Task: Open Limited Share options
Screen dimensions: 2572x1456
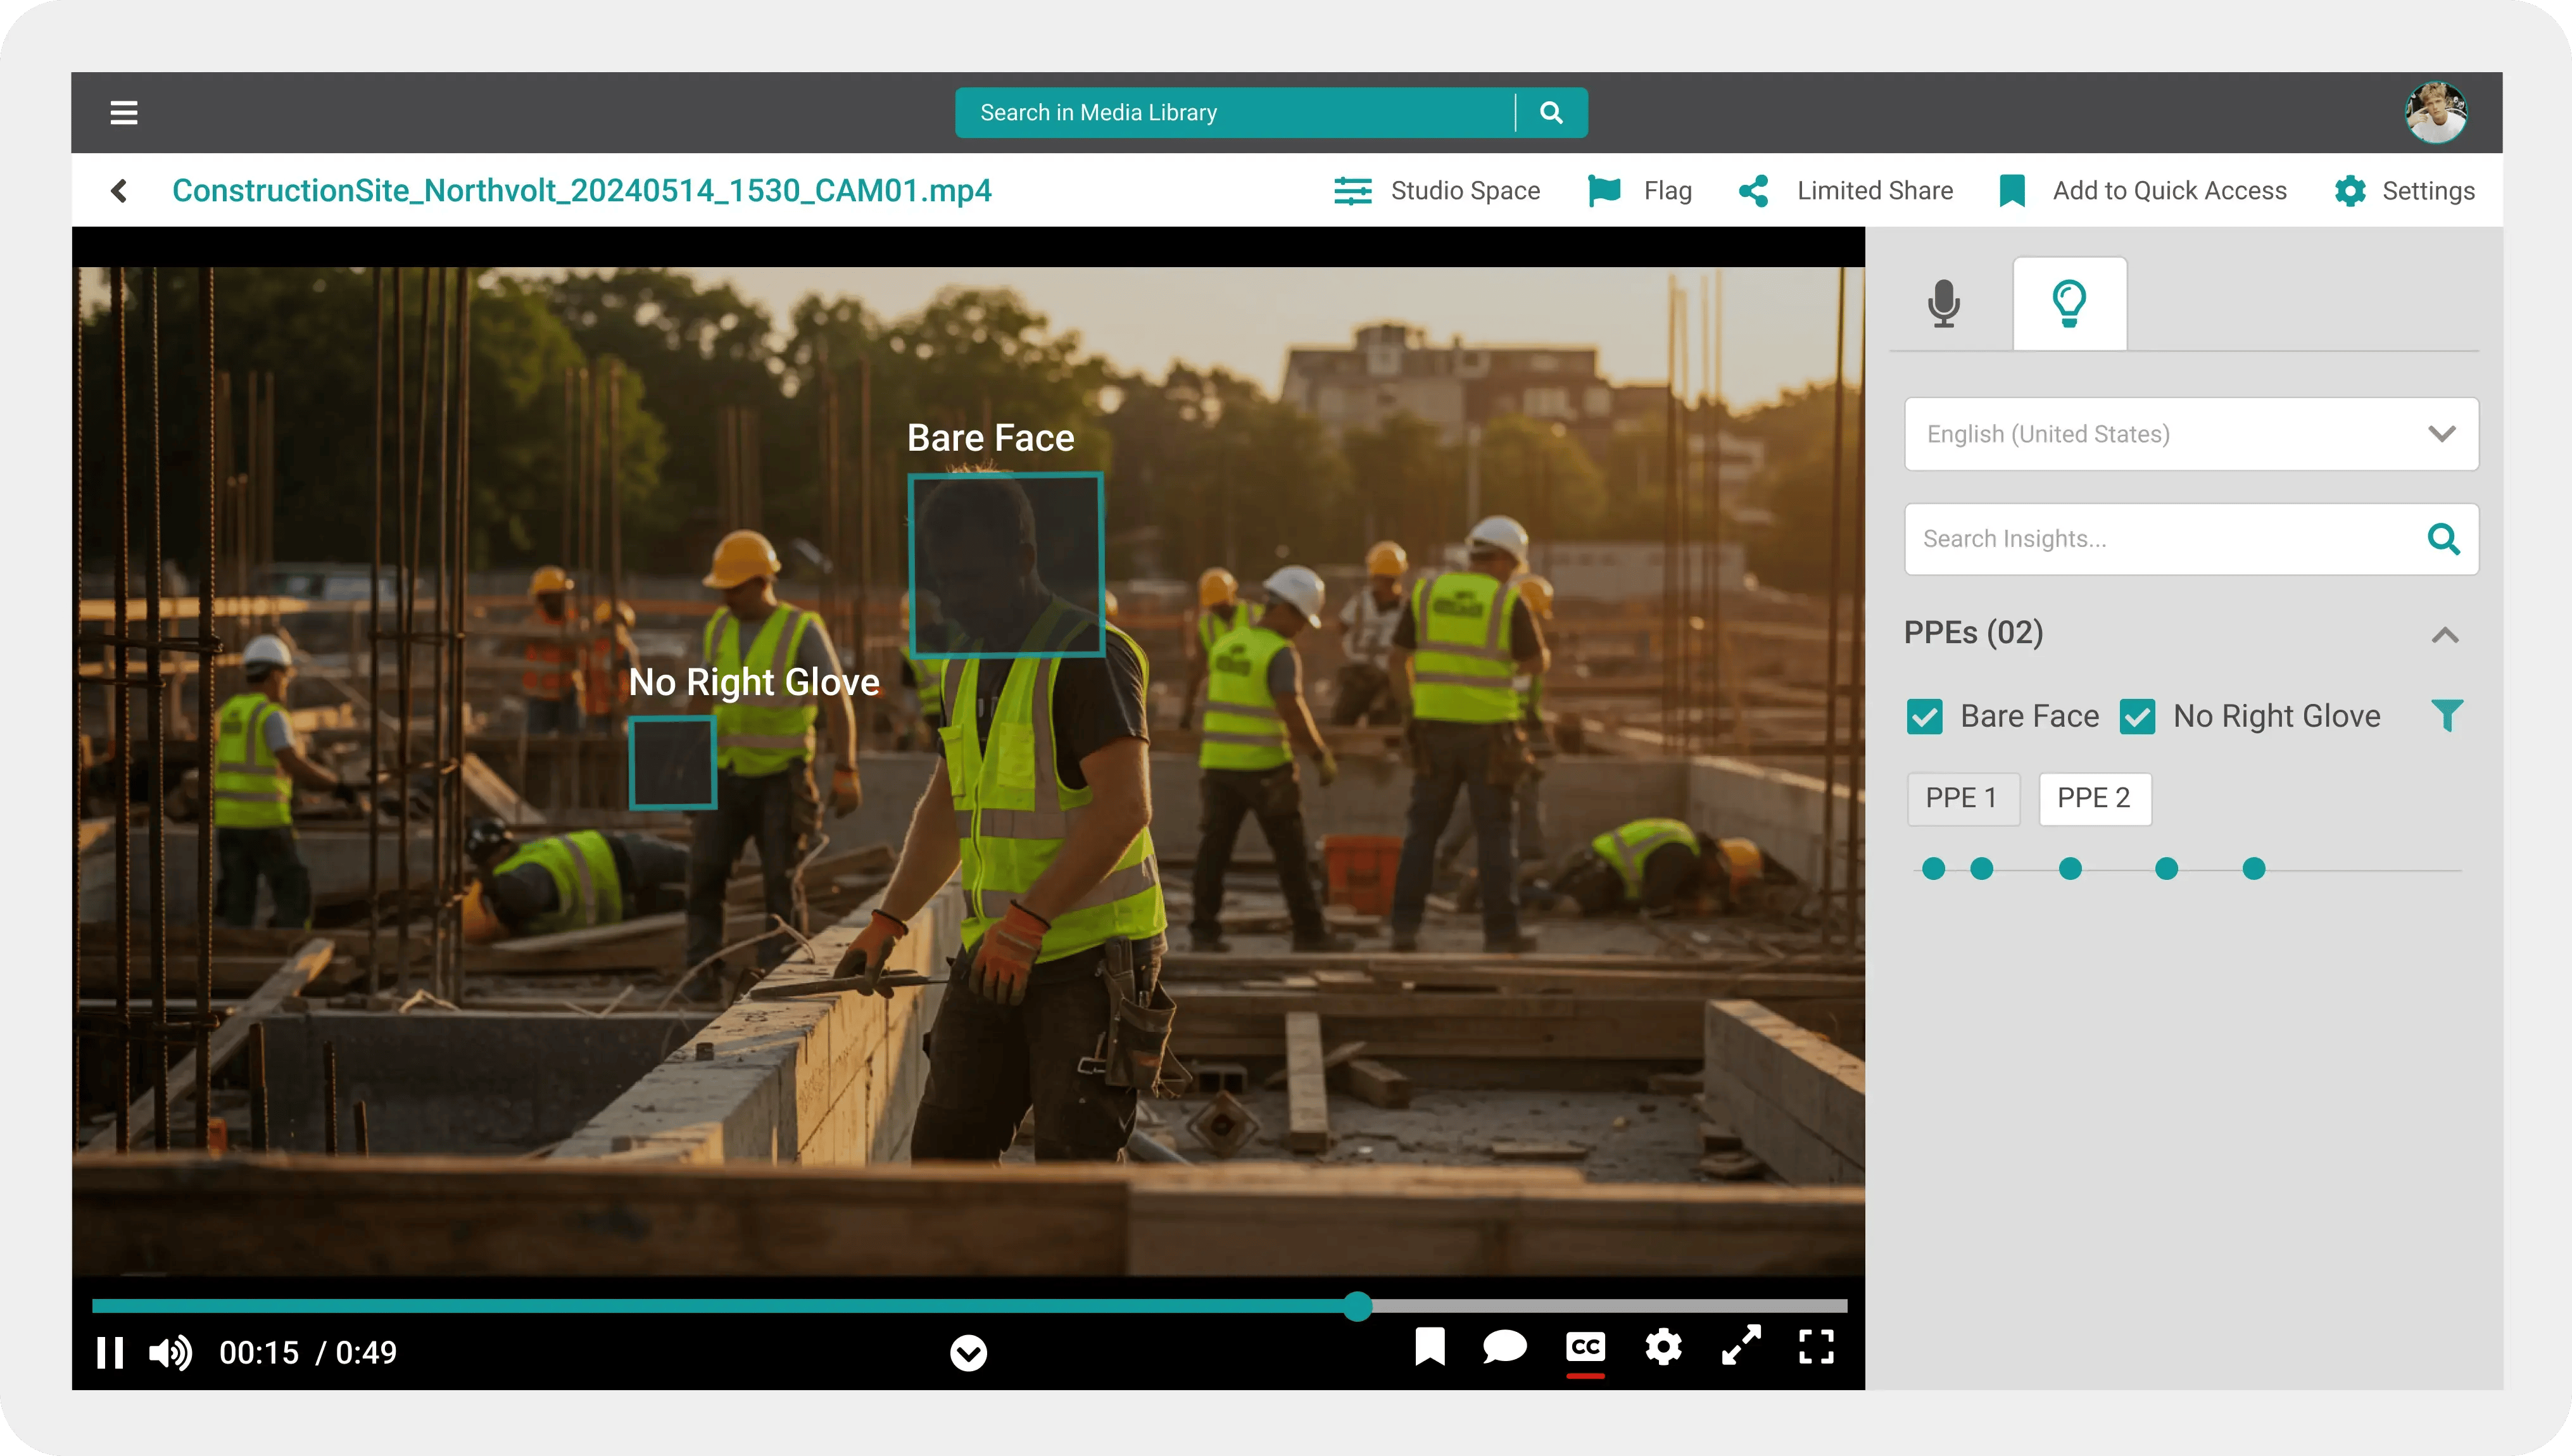Action: point(1845,190)
